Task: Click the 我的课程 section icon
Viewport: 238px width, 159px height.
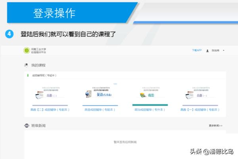Action: tap(26, 65)
